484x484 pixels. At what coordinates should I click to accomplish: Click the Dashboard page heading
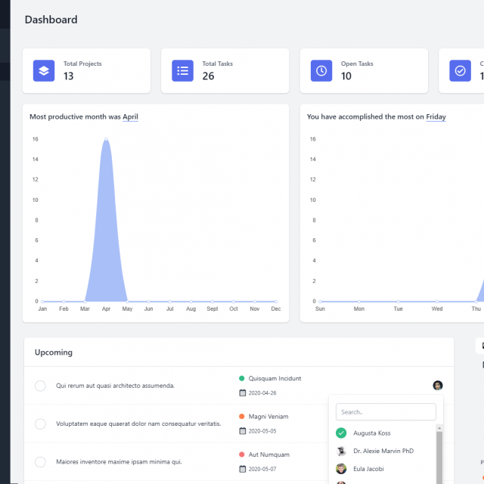[x=51, y=20]
